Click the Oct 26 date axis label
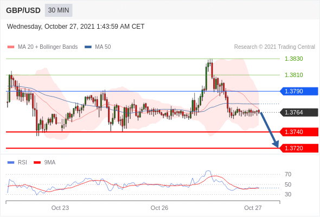This screenshot has width=320, height=217. [x=159, y=208]
